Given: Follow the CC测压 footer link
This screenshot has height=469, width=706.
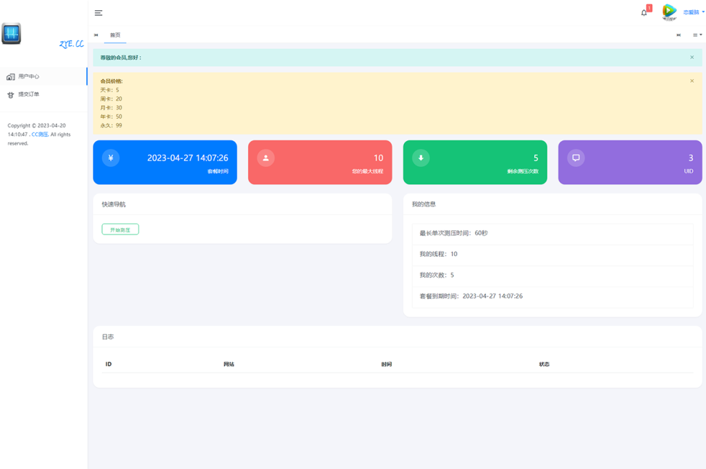Looking at the screenshot, I should (40, 134).
